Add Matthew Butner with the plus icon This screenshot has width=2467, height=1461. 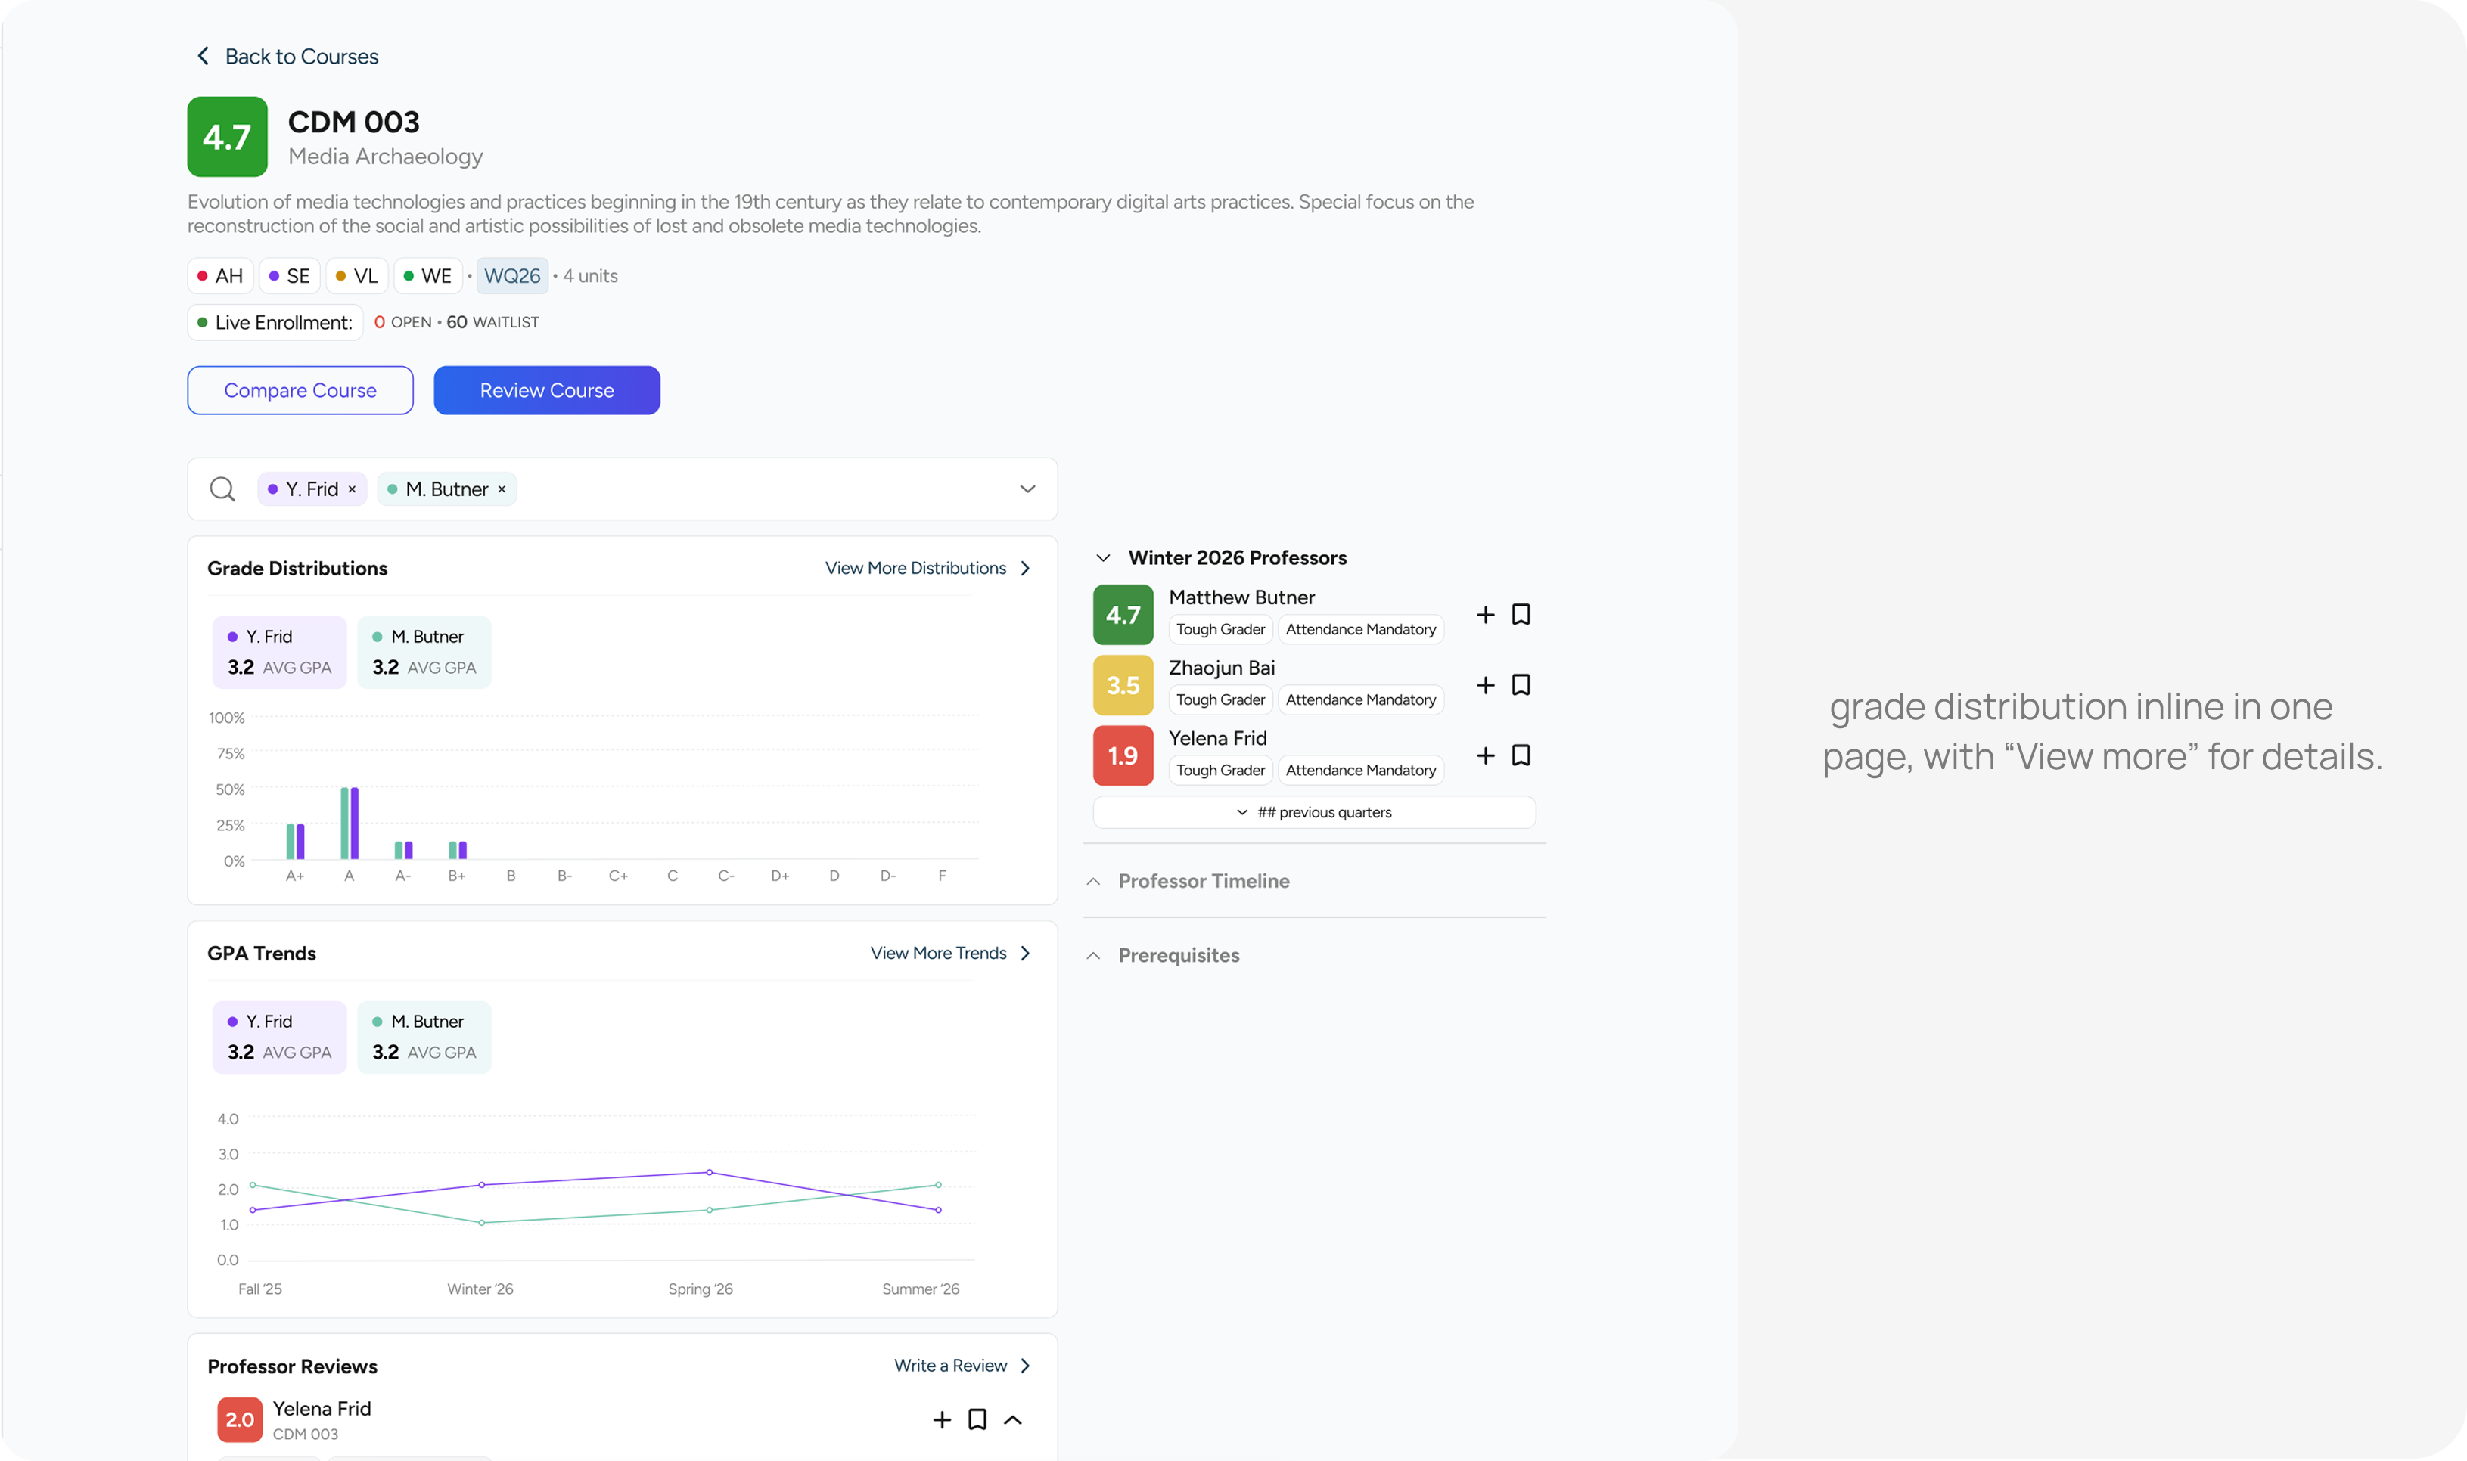point(1485,616)
